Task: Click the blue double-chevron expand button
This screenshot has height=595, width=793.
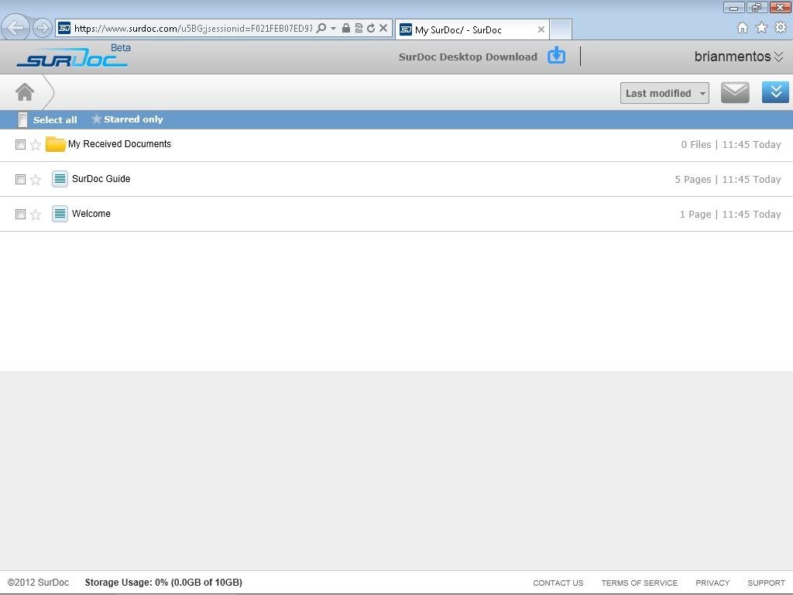Action: [x=775, y=92]
